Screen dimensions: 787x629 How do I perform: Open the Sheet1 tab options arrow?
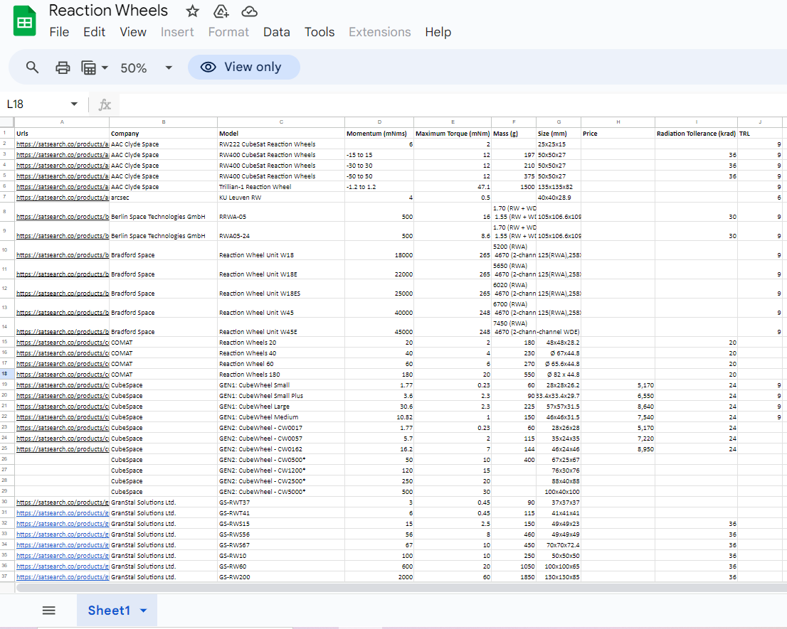click(144, 610)
